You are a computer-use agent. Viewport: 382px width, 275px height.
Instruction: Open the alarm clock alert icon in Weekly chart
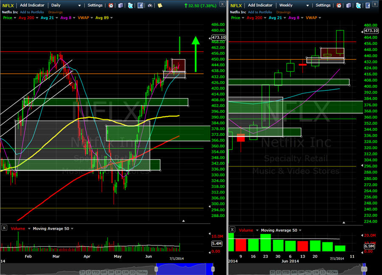339,6
